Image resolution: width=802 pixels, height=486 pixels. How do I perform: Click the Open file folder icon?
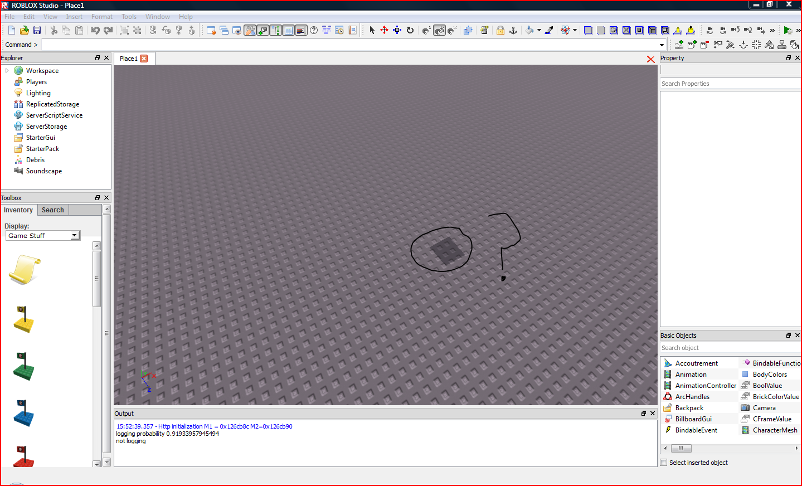[24, 30]
